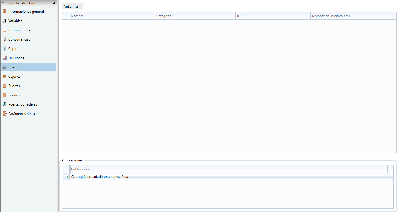Click the Puertas correderas icon
405x220 pixels.
[x=5, y=104]
